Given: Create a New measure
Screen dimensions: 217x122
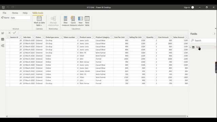Looking at the screenshot, I should [x=65, y=21].
